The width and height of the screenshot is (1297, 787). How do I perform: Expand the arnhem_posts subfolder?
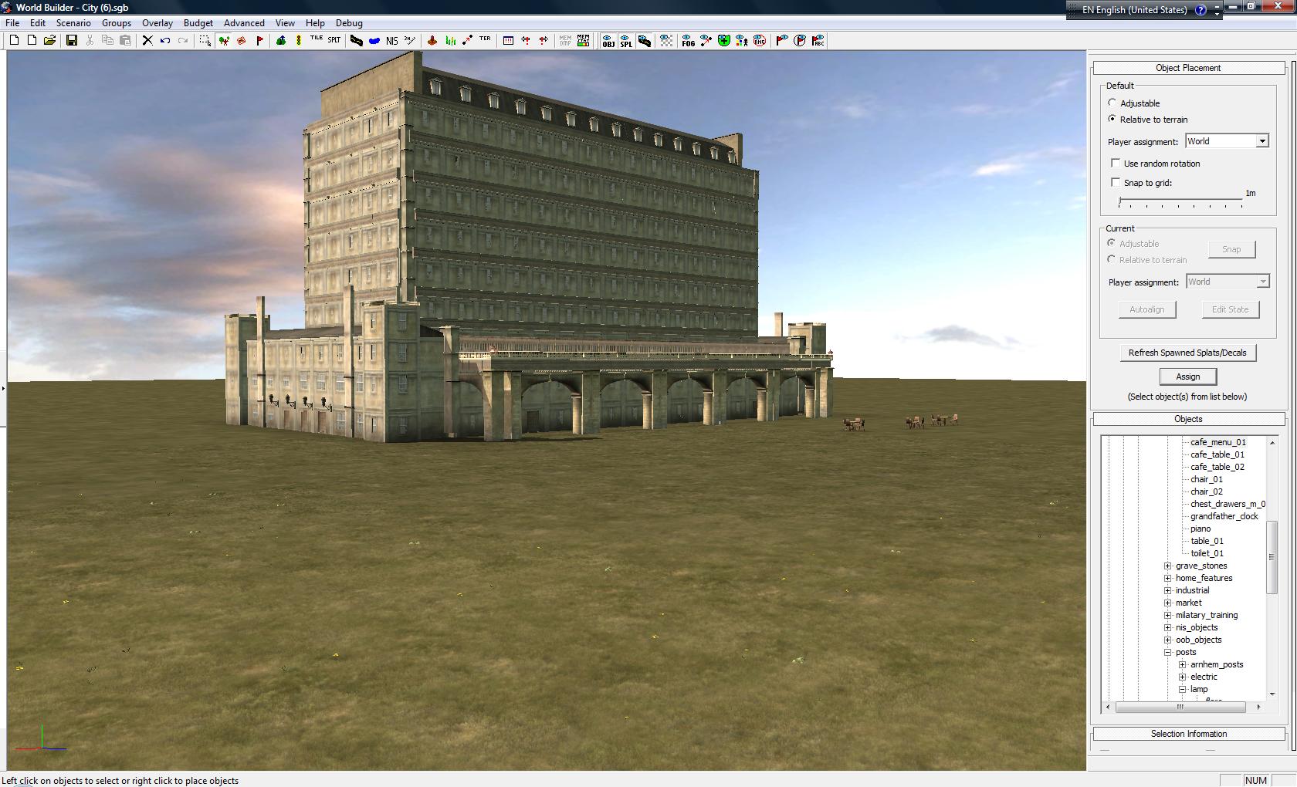click(1182, 664)
